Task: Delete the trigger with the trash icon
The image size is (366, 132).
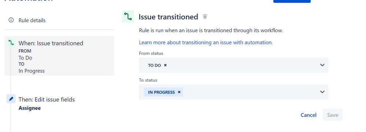Action: coord(205,16)
